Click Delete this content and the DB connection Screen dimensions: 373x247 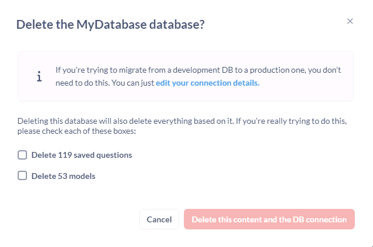point(269,219)
